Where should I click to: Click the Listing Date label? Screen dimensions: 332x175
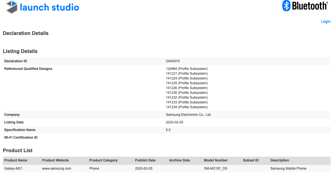pyautogui.click(x=14, y=122)
